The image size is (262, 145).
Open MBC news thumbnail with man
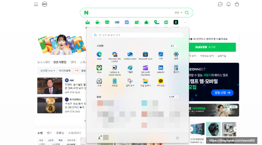click(x=50, y=86)
